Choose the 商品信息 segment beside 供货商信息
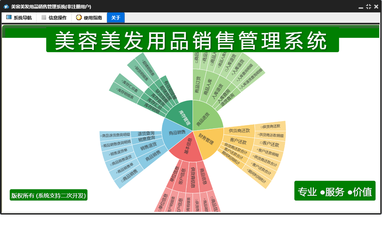 click(204, 177)
